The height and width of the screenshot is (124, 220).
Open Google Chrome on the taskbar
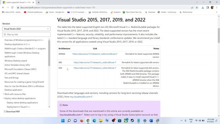click(88, 121)
